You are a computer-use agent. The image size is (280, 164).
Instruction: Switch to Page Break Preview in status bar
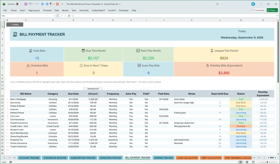point(253,162)
